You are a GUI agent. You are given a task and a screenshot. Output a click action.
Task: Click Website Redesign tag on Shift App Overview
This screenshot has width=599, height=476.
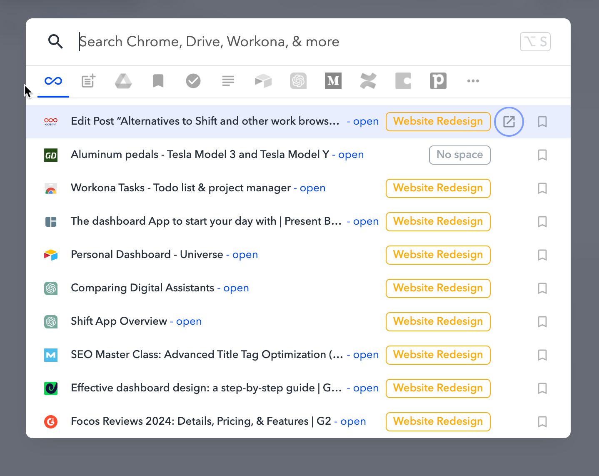pyautogui.click(x=438, y=322)
